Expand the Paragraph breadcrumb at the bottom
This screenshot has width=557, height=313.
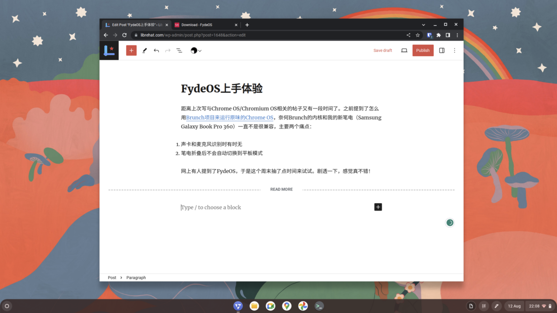point(136,277)
